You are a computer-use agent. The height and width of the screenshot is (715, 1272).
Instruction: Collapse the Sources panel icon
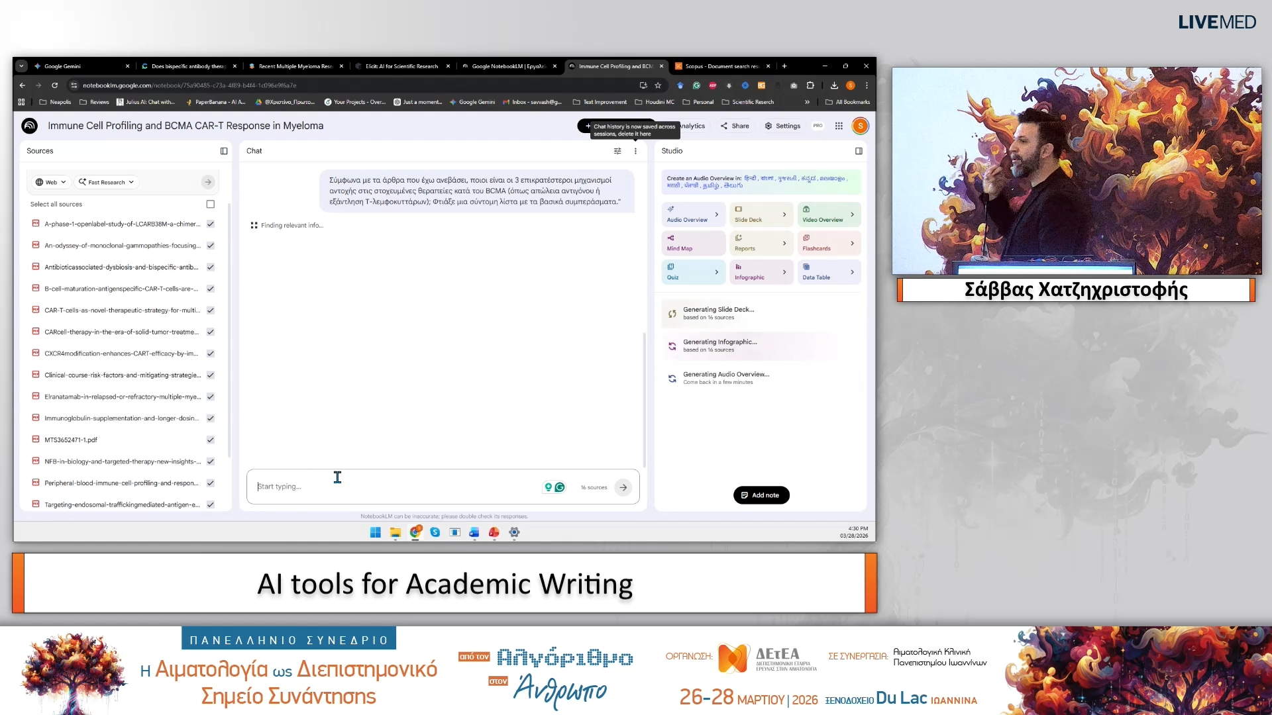click(x=224, y=151)
